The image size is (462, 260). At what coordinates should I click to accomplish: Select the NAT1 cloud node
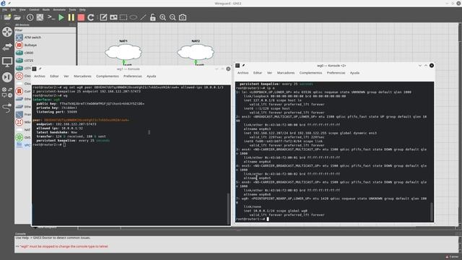click(x=123, y=52)
